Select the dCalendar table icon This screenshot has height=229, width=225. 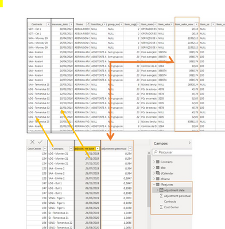tap(158, 173)
